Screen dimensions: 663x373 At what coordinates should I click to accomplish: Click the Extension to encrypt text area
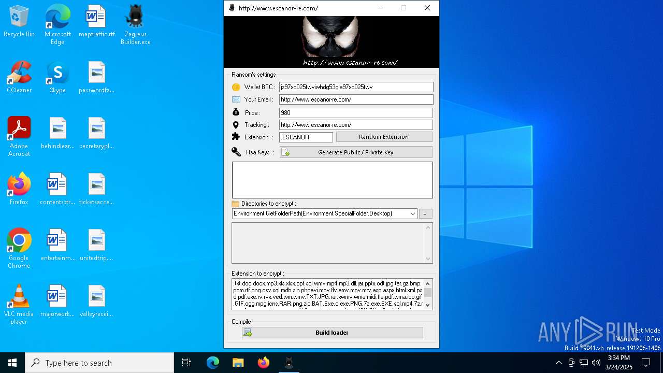coord(327,294)
